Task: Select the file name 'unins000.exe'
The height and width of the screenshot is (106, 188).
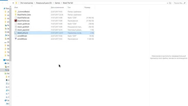Action: pos(22,39)
